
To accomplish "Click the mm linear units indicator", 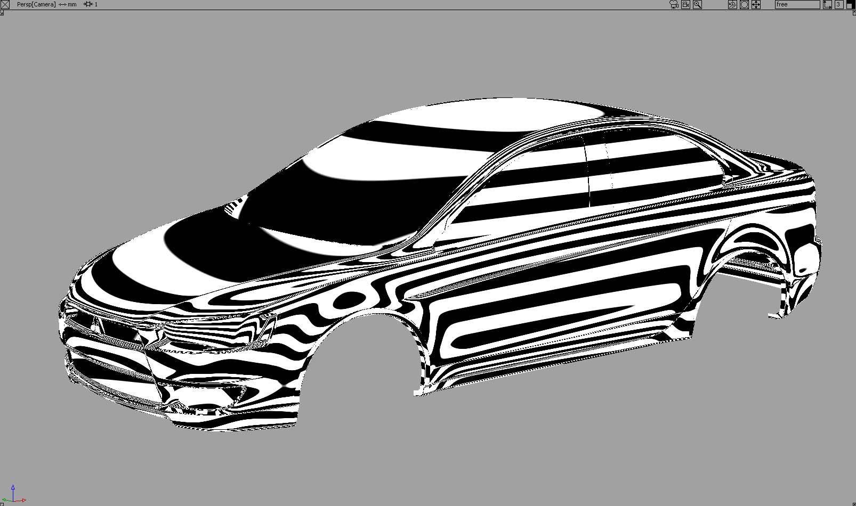I will [x=72, y=4].
